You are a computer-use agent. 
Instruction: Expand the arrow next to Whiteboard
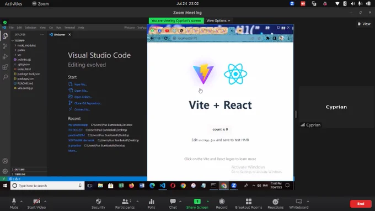click(308, 202)
